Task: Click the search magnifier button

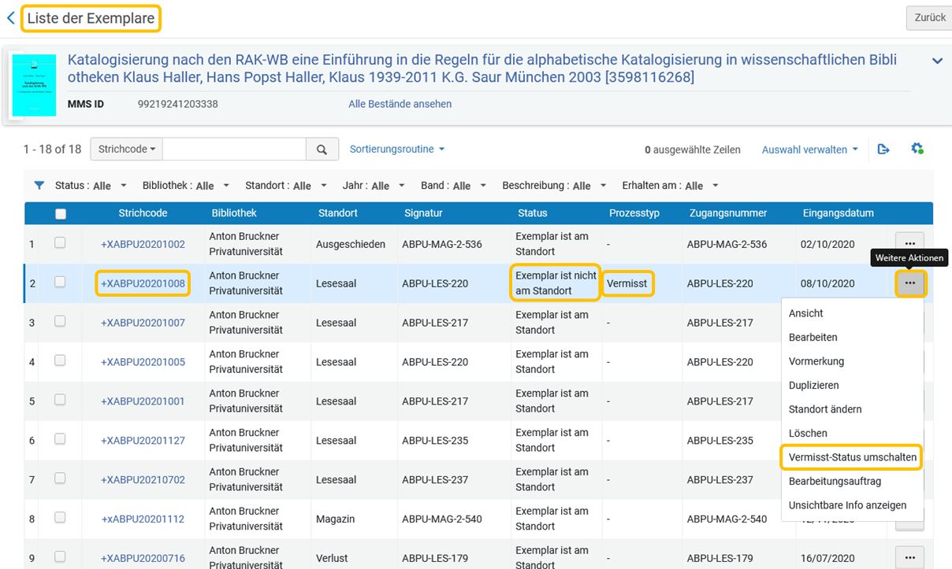Action: coord(322,150)
